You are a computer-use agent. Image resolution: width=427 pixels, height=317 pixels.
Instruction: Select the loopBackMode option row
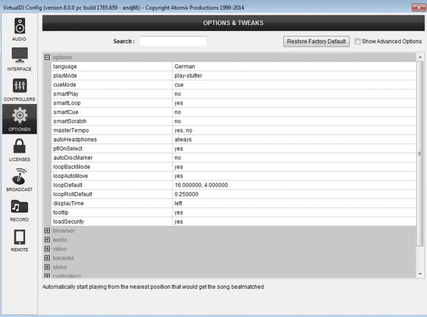coord(234,167)
